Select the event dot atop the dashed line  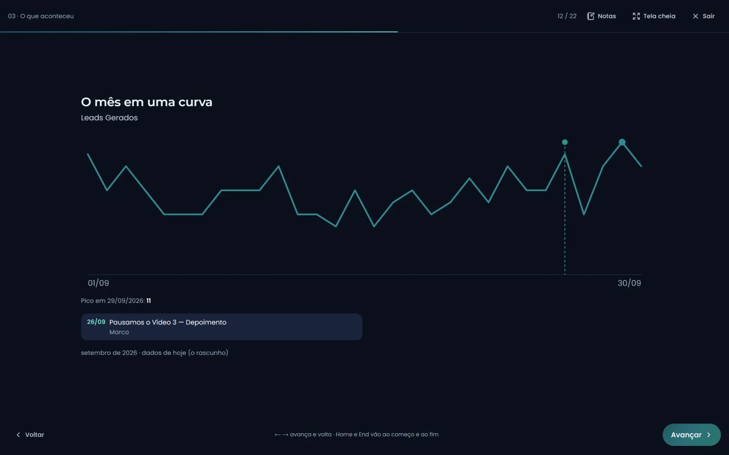pyautogui.click(x=565, y=142)
